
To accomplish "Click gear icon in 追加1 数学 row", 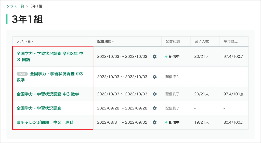I will pos(155,77).
